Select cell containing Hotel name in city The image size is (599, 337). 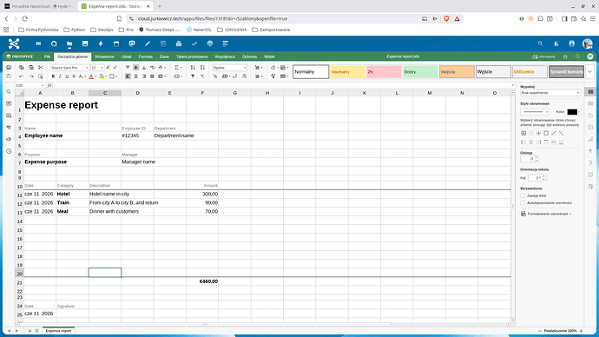coord(105,194)
